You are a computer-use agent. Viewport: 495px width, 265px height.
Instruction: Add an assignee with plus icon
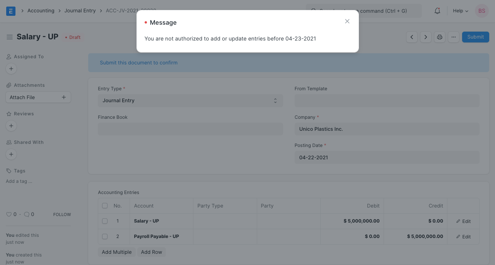tap(11, 69)
